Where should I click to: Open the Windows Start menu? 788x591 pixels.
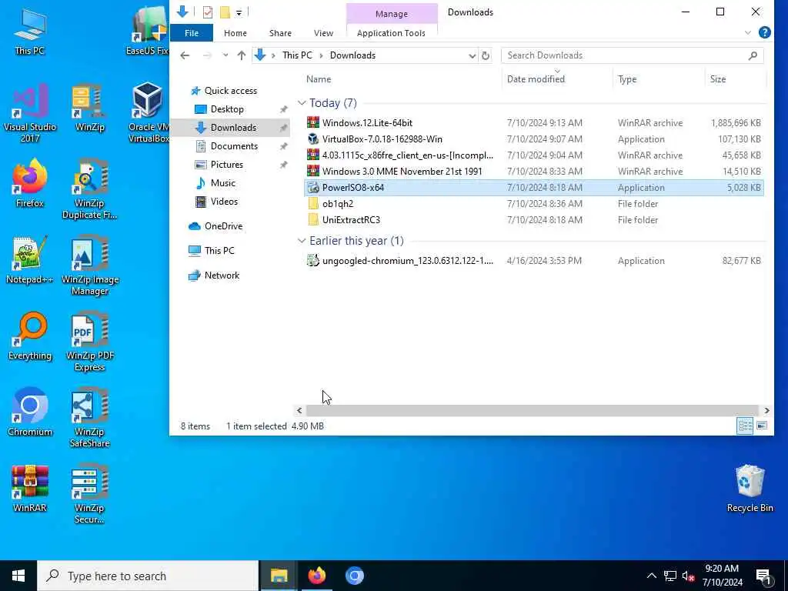point(18,576)
